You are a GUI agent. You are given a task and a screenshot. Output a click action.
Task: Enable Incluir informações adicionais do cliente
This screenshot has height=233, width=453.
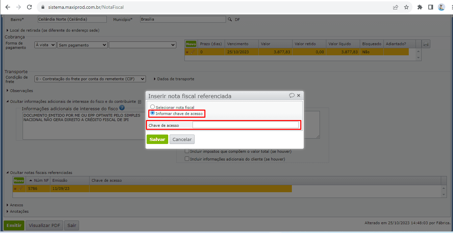click(x=187, y=159)
